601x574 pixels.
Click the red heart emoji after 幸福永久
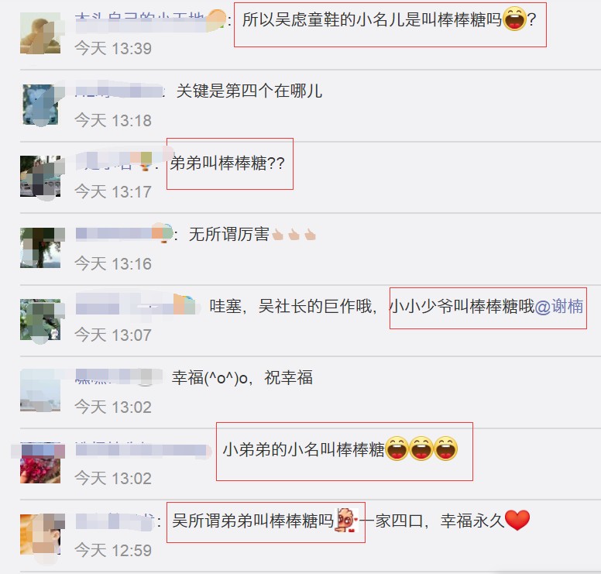tap(517, 521)
